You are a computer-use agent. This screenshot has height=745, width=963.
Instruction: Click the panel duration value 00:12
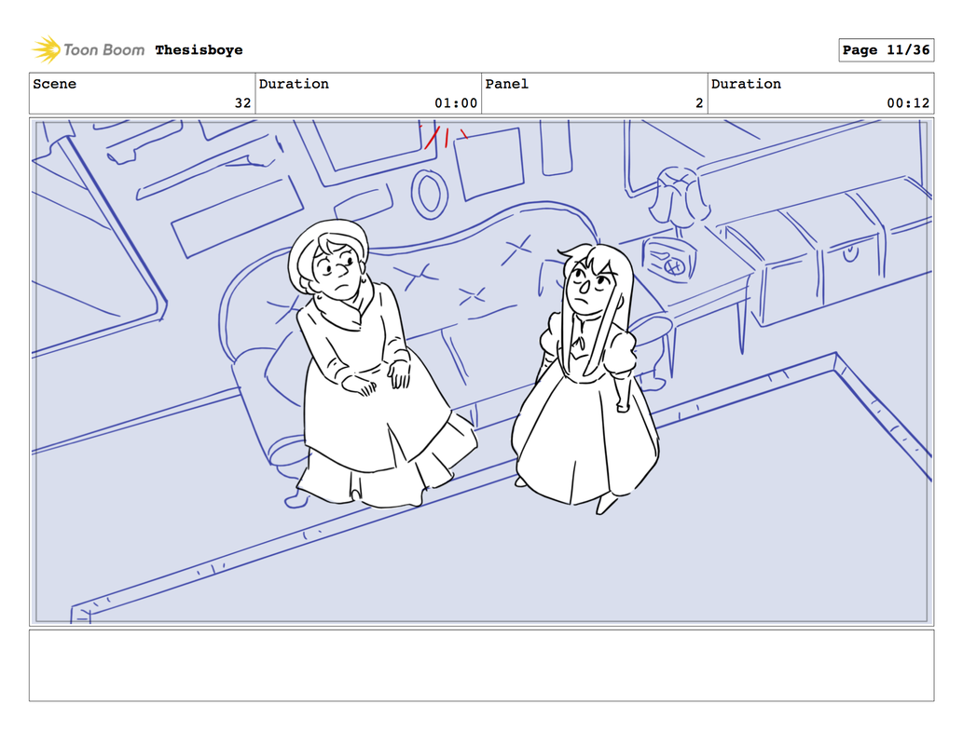tap(908, 103)
